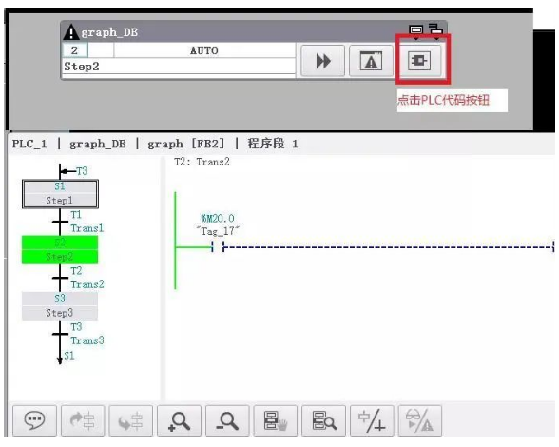This screenshot has height=447, width=559.
Task: Click the network search magnifier icon
Action: [x=323, y=420]
